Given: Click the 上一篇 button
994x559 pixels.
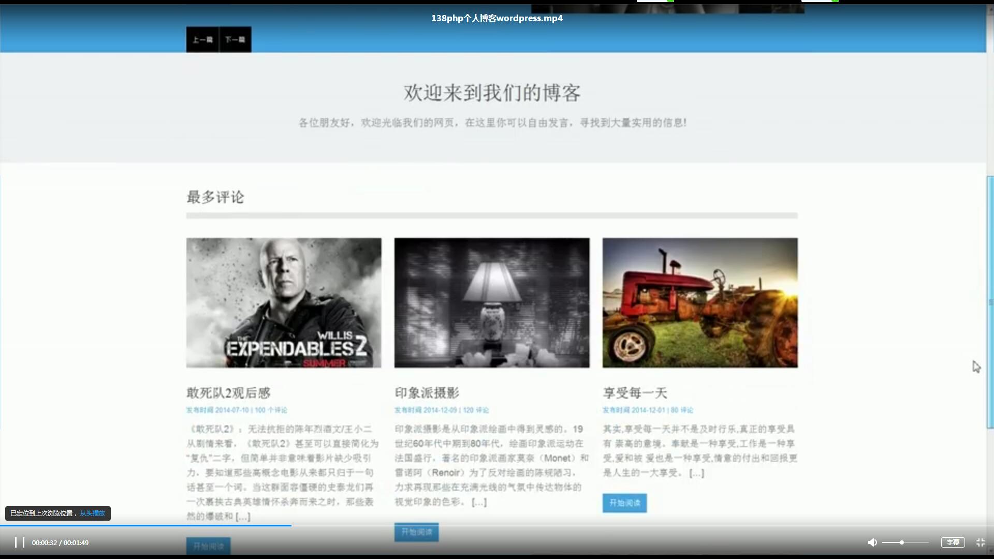Looking at the screenshot, I should tap(202, 39).
